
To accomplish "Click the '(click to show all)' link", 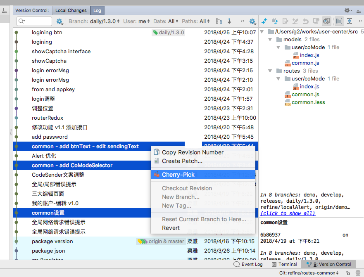I will click(288, 213).
